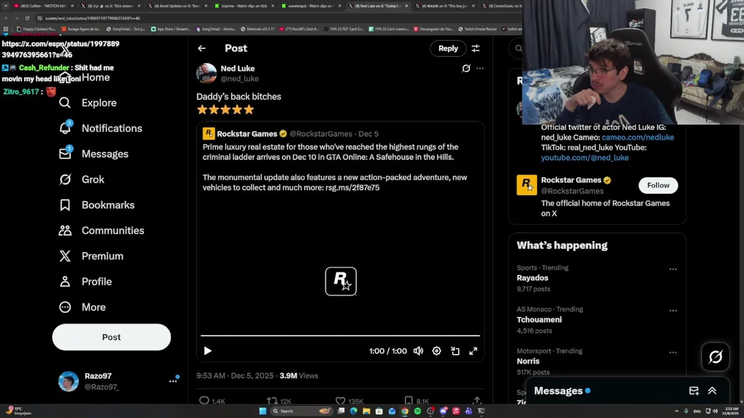Show hidden system tray icons chevron
Viewport: 744px width, 418px height.
(x=677, y=411)
